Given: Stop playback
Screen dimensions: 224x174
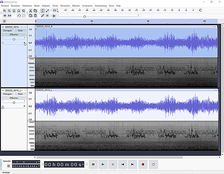Looking at the screenshot, I should 113,164.
